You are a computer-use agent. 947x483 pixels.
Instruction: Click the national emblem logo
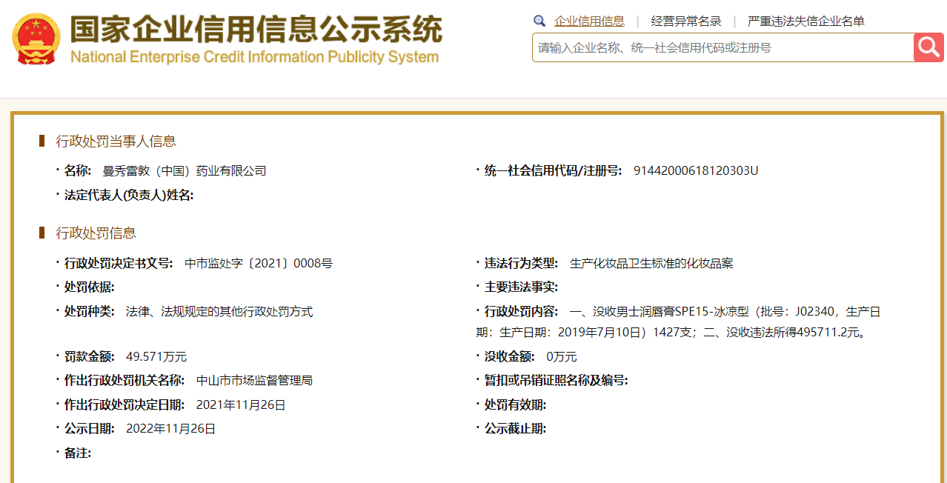[36, 39]
